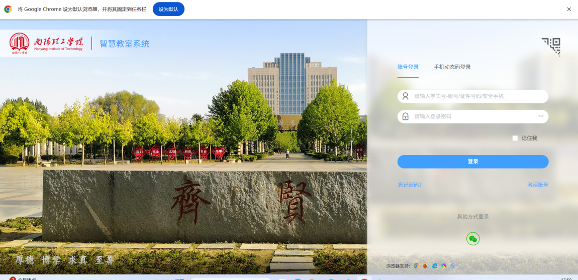578x280 pixels.
Task: Dismiss the Chrome default browser banner
Action: pyautogui.click(x=569, y=9)
